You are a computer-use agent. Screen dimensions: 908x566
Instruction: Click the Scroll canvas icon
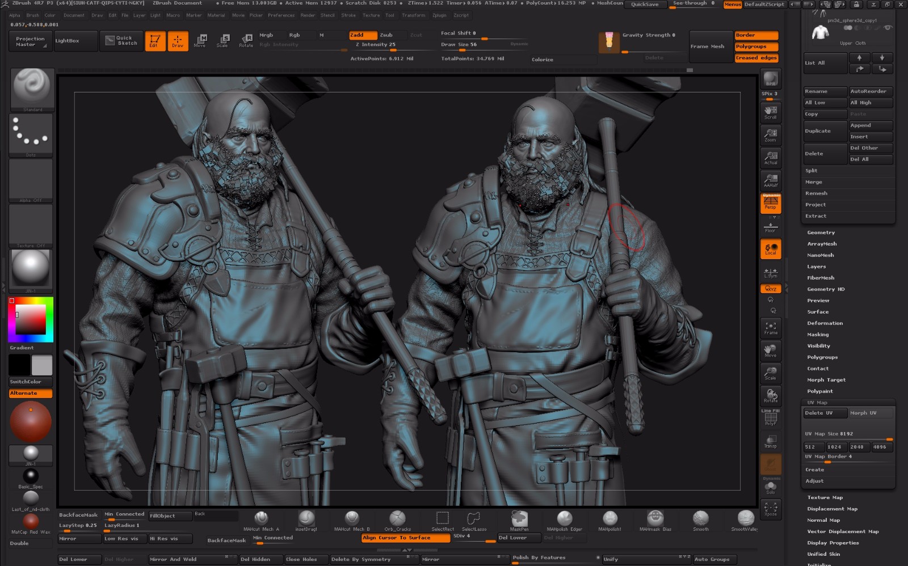[x=771, y=113]
